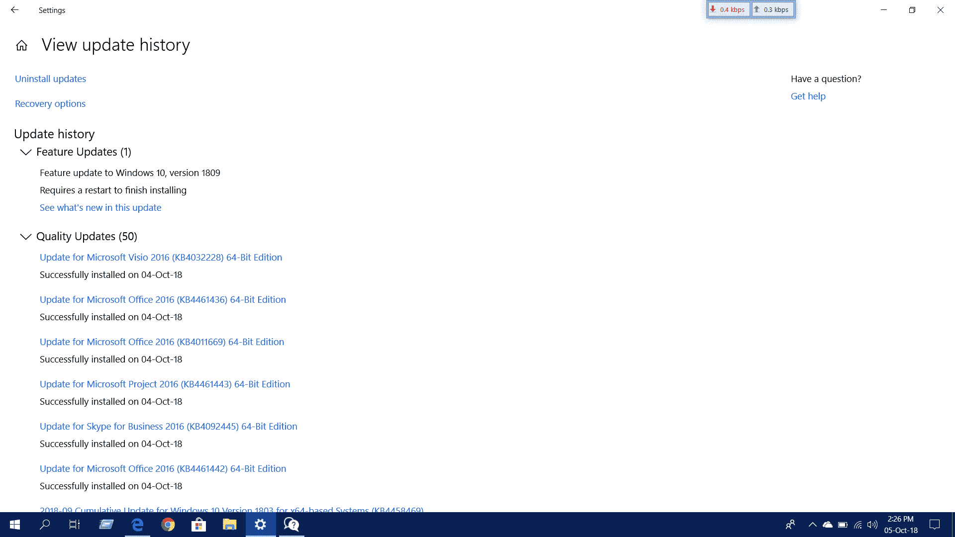Open the Recovery options link
The width and height of the screenshot is (955, 537).
(x=50, y=104)
